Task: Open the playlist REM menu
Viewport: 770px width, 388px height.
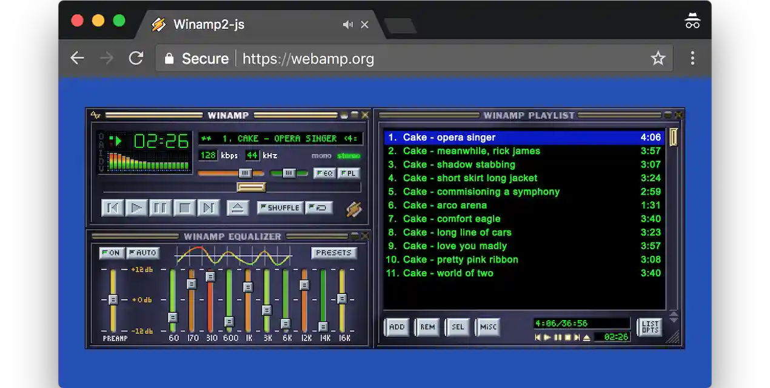Action: click(427, 327)
